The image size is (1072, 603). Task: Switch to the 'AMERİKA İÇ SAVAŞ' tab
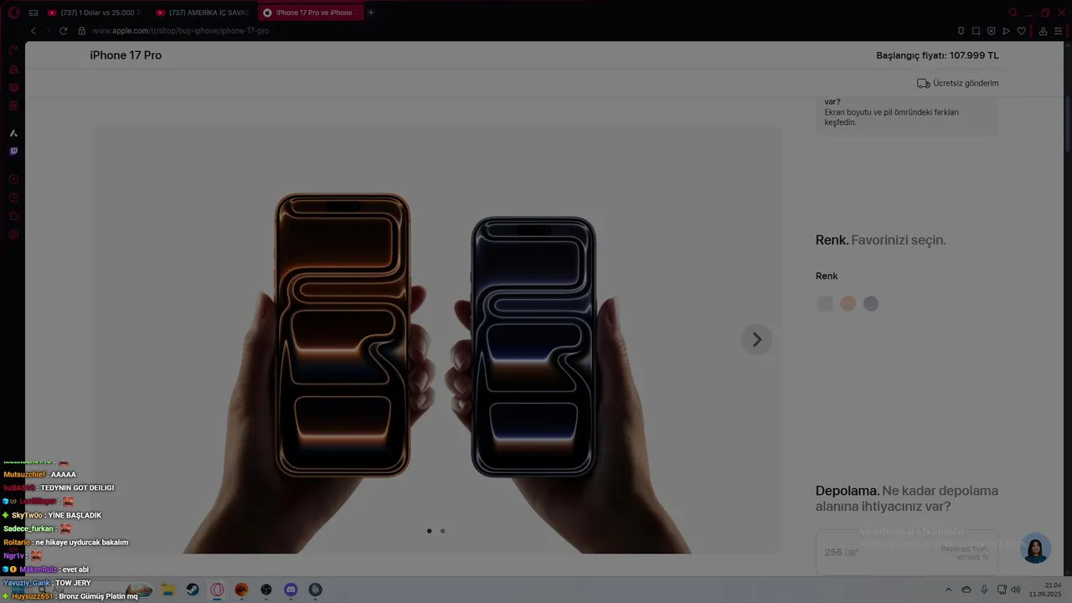[x=202, y=13]
